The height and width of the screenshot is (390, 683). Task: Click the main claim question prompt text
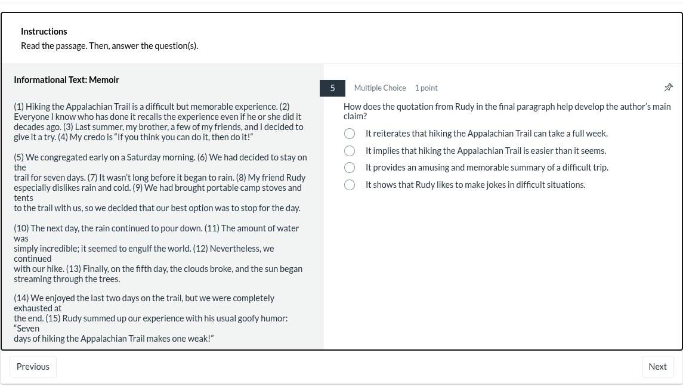(x=507, y=111)
